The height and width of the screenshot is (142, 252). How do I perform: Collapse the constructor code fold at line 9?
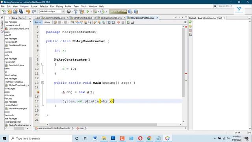click(43, 64)
